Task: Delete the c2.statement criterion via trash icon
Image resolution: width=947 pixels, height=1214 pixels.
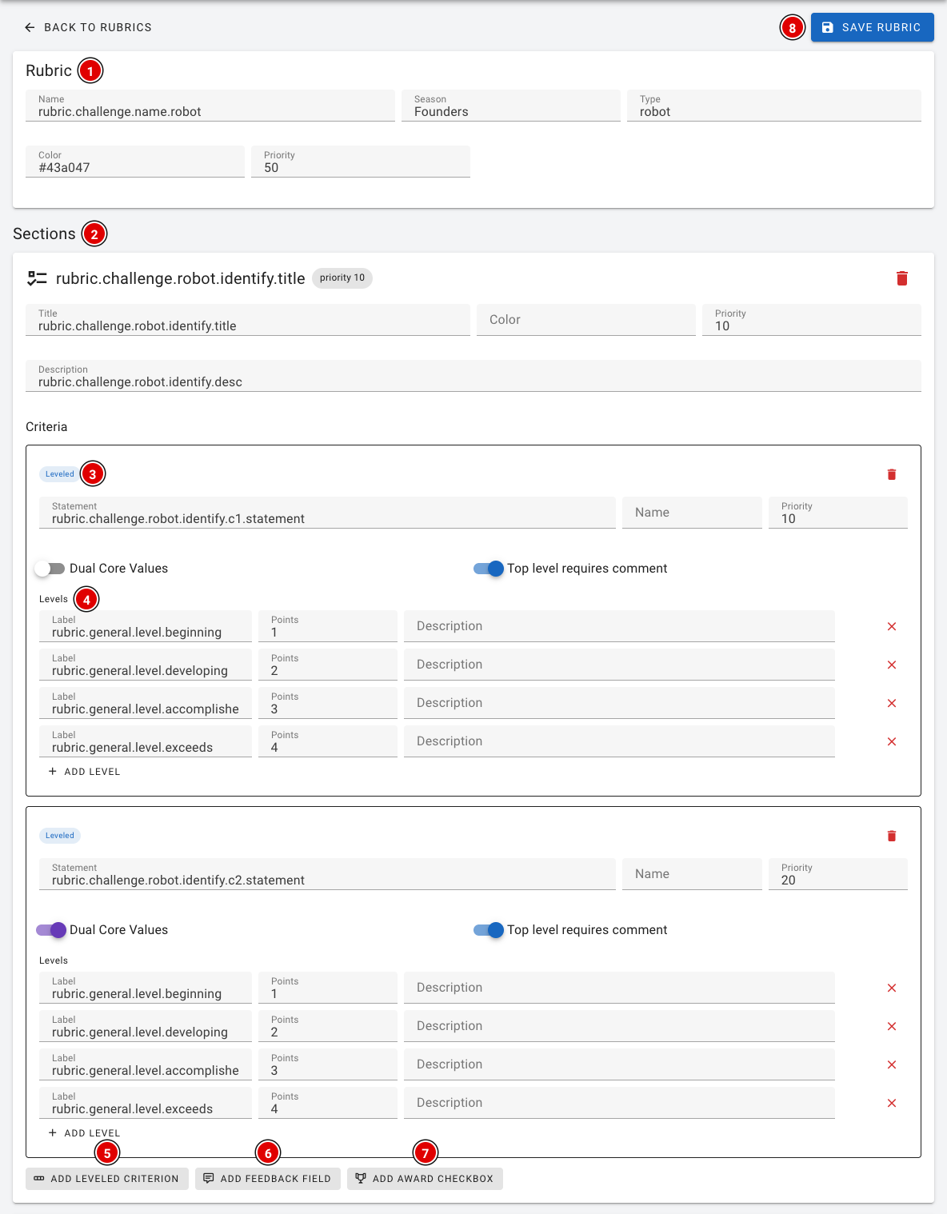Action: (x=892, y=836)
